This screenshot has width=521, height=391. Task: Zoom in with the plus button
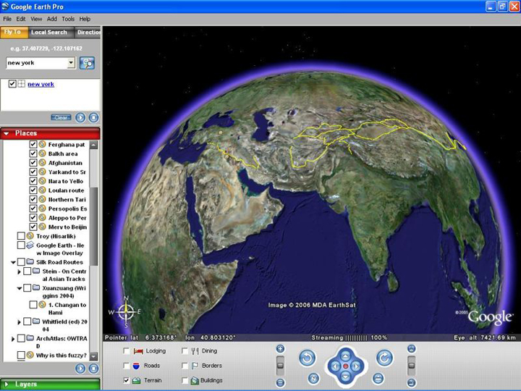click(x=281, y=349)
